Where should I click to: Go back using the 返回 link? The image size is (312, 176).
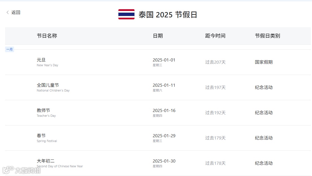[16, 12]
